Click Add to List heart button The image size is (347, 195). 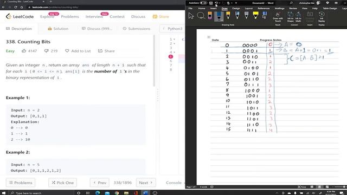78,51
